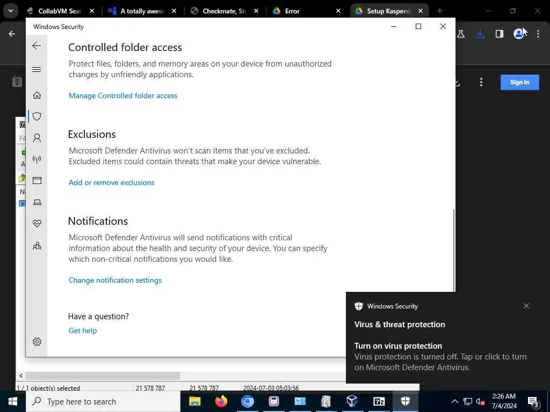Click the blue Sign in button
The width and height of the screenshot is (550, 412).
point(519,82)
